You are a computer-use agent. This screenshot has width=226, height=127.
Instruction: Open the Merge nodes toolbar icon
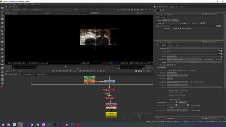point(2,34)
